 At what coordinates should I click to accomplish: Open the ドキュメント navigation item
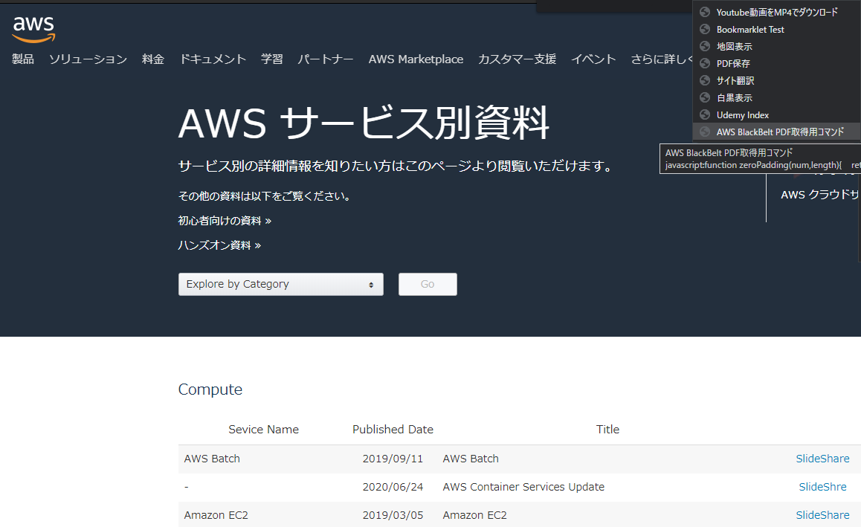click(x=213, y=59)
